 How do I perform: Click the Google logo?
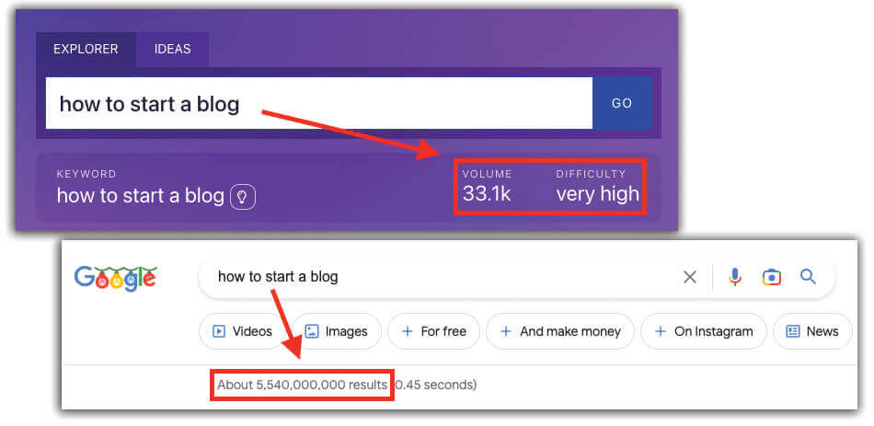click(x=115, y=278)
